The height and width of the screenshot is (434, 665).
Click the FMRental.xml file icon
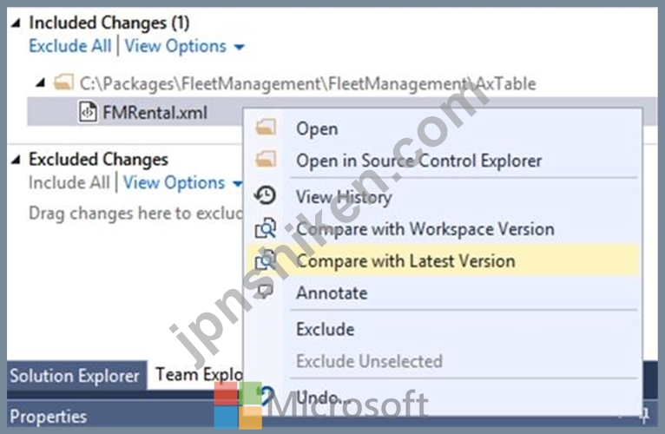click(x=88, y=113)
